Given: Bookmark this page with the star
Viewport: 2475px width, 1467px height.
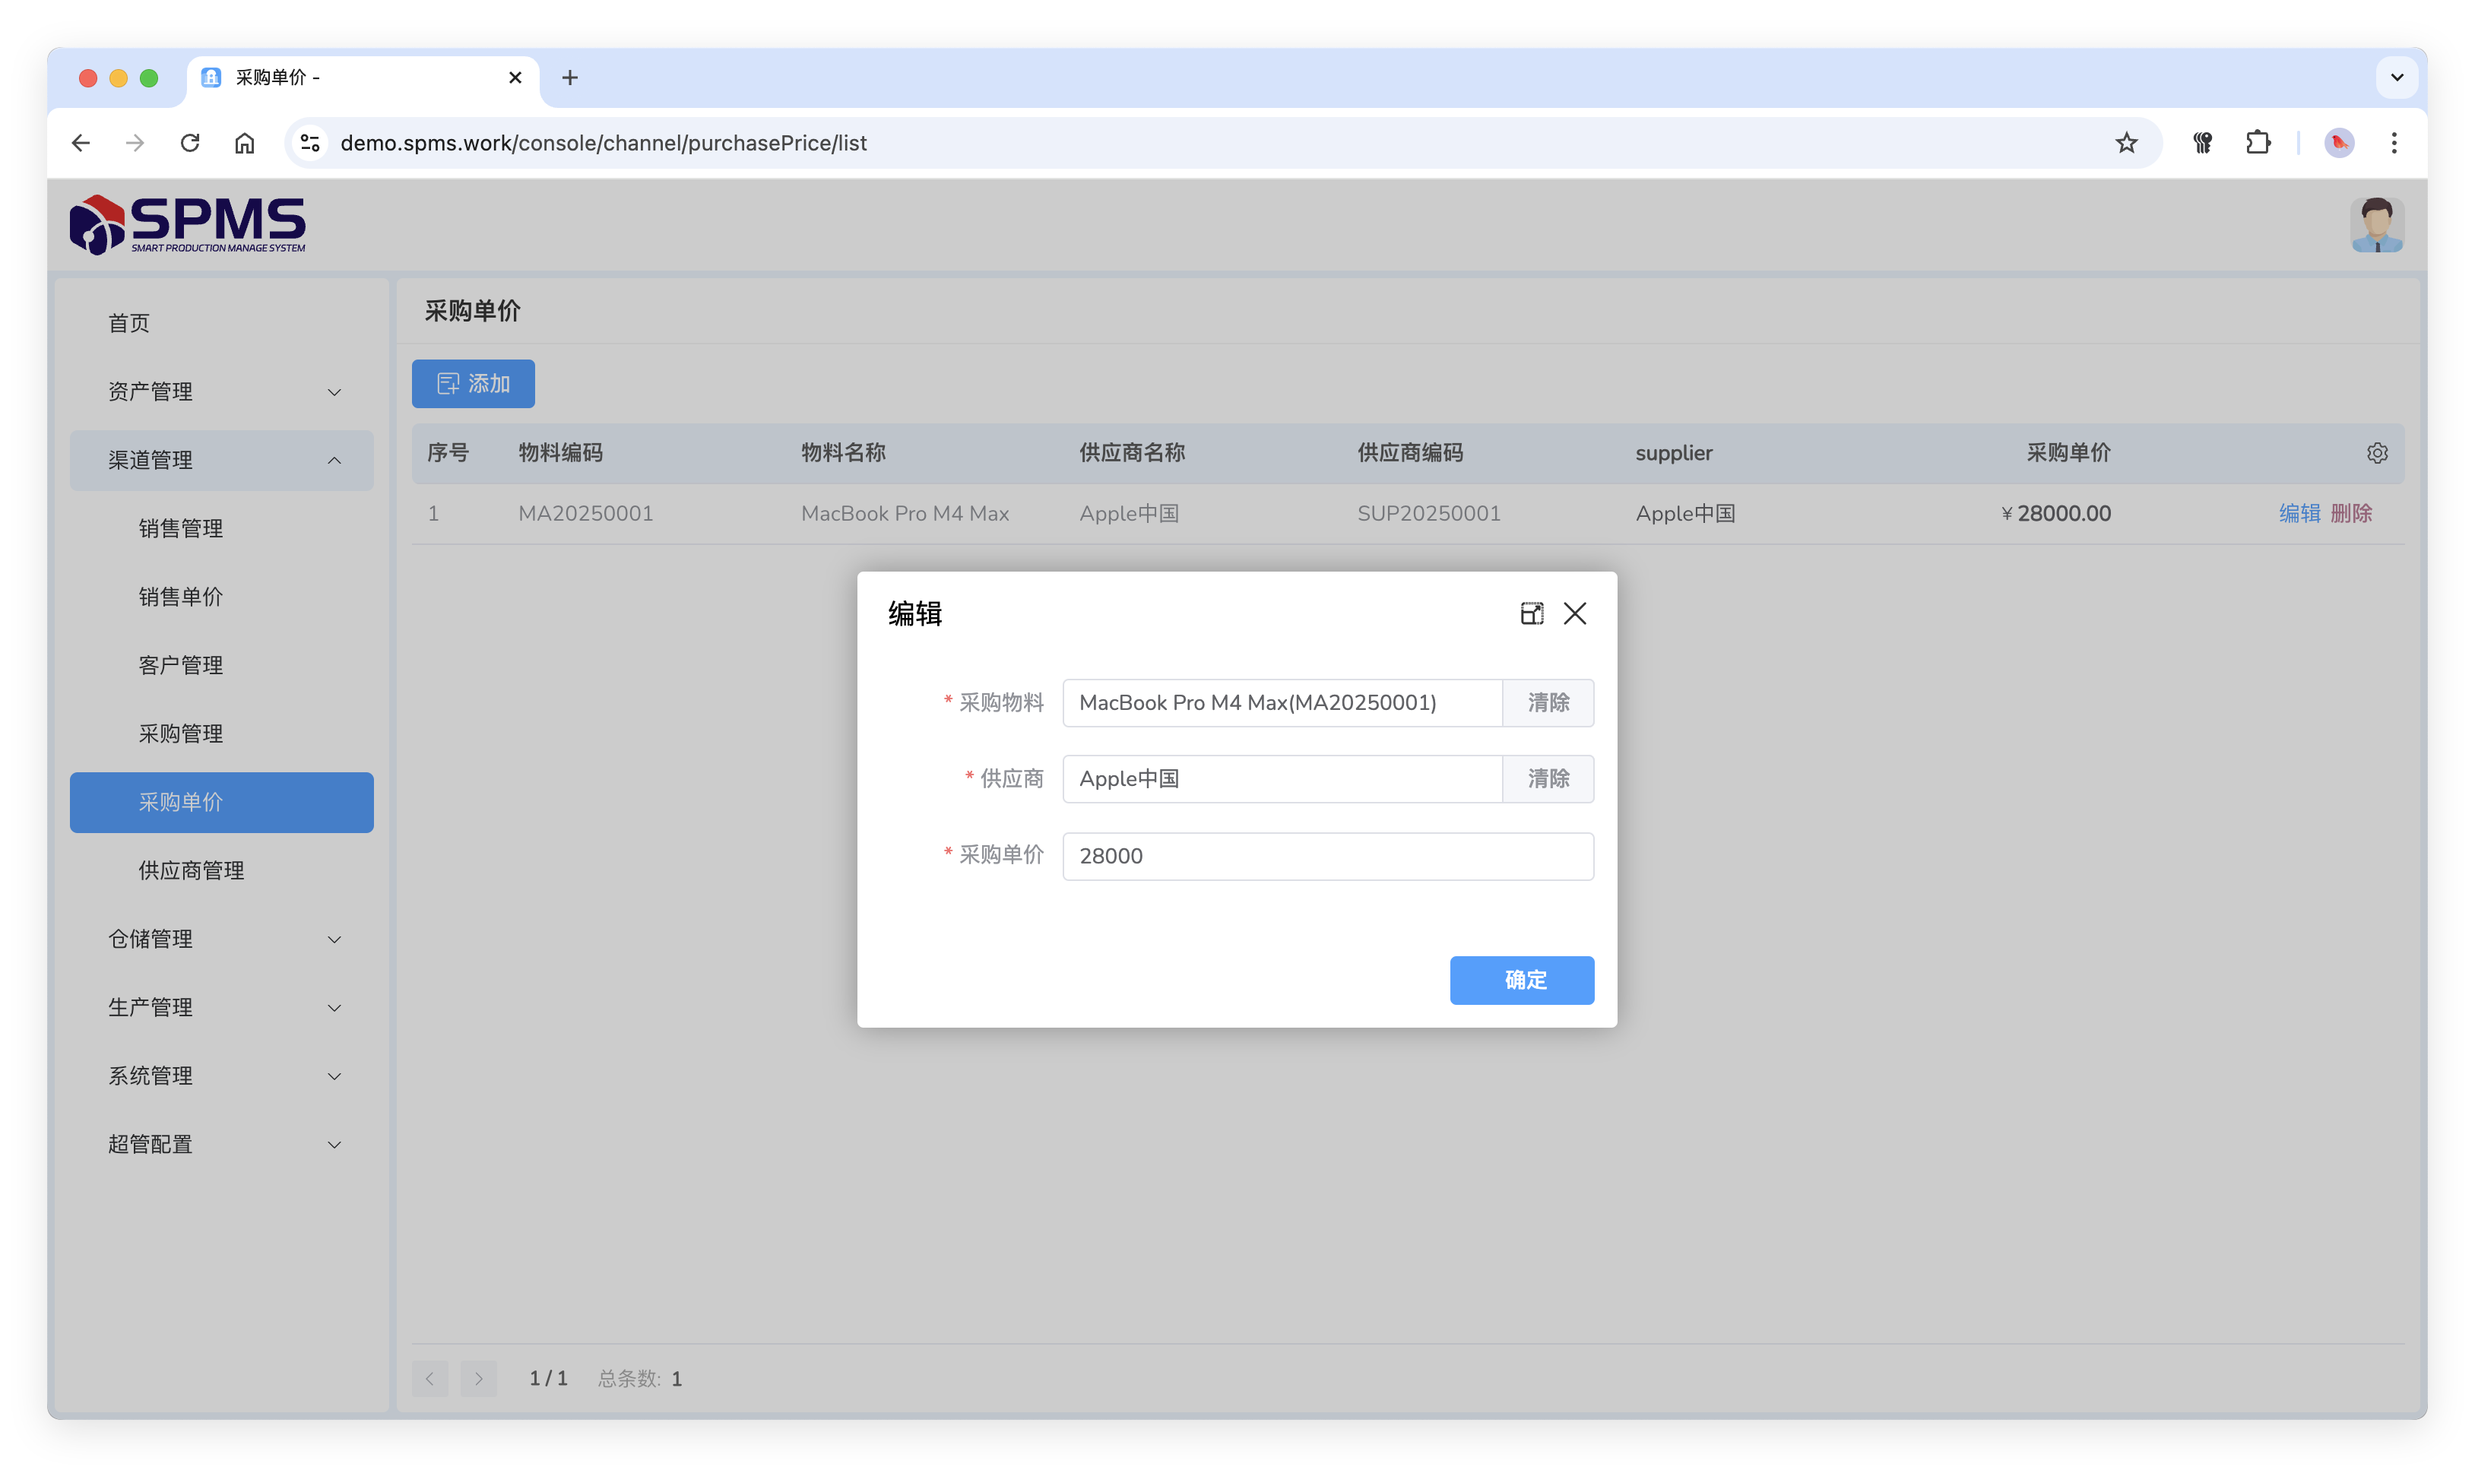Looking at the screenshot, I should (2126, 144).
